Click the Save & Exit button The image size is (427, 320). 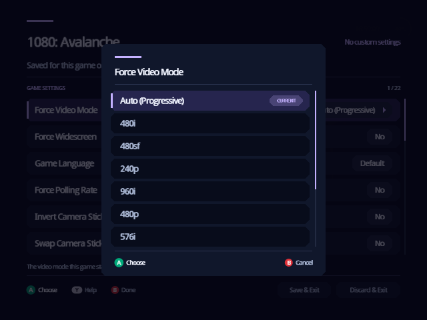(304, 290)
